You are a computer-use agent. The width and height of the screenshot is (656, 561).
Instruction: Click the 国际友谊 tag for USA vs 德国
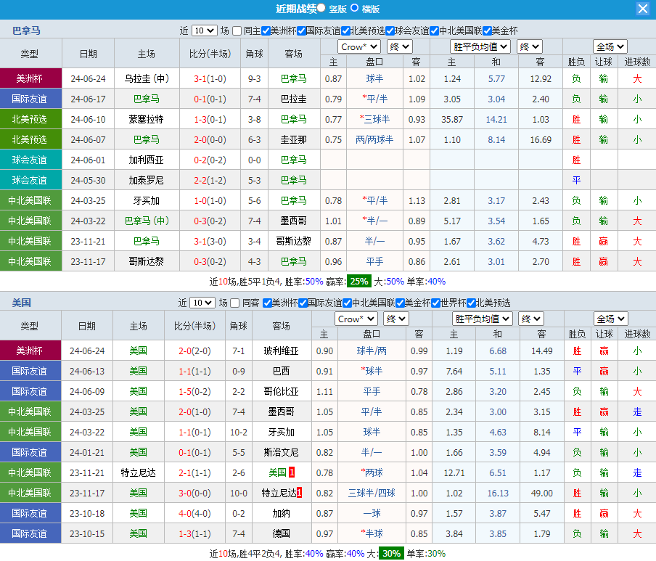tap(30, 533)
